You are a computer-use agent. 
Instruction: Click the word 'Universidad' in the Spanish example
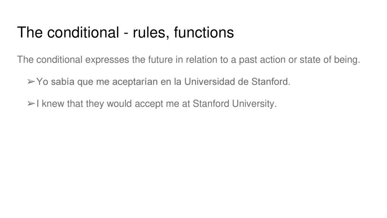click(x=209, y=82)
